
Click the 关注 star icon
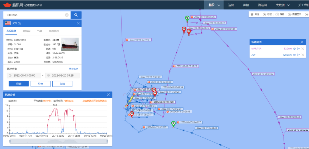coord(252,14)
